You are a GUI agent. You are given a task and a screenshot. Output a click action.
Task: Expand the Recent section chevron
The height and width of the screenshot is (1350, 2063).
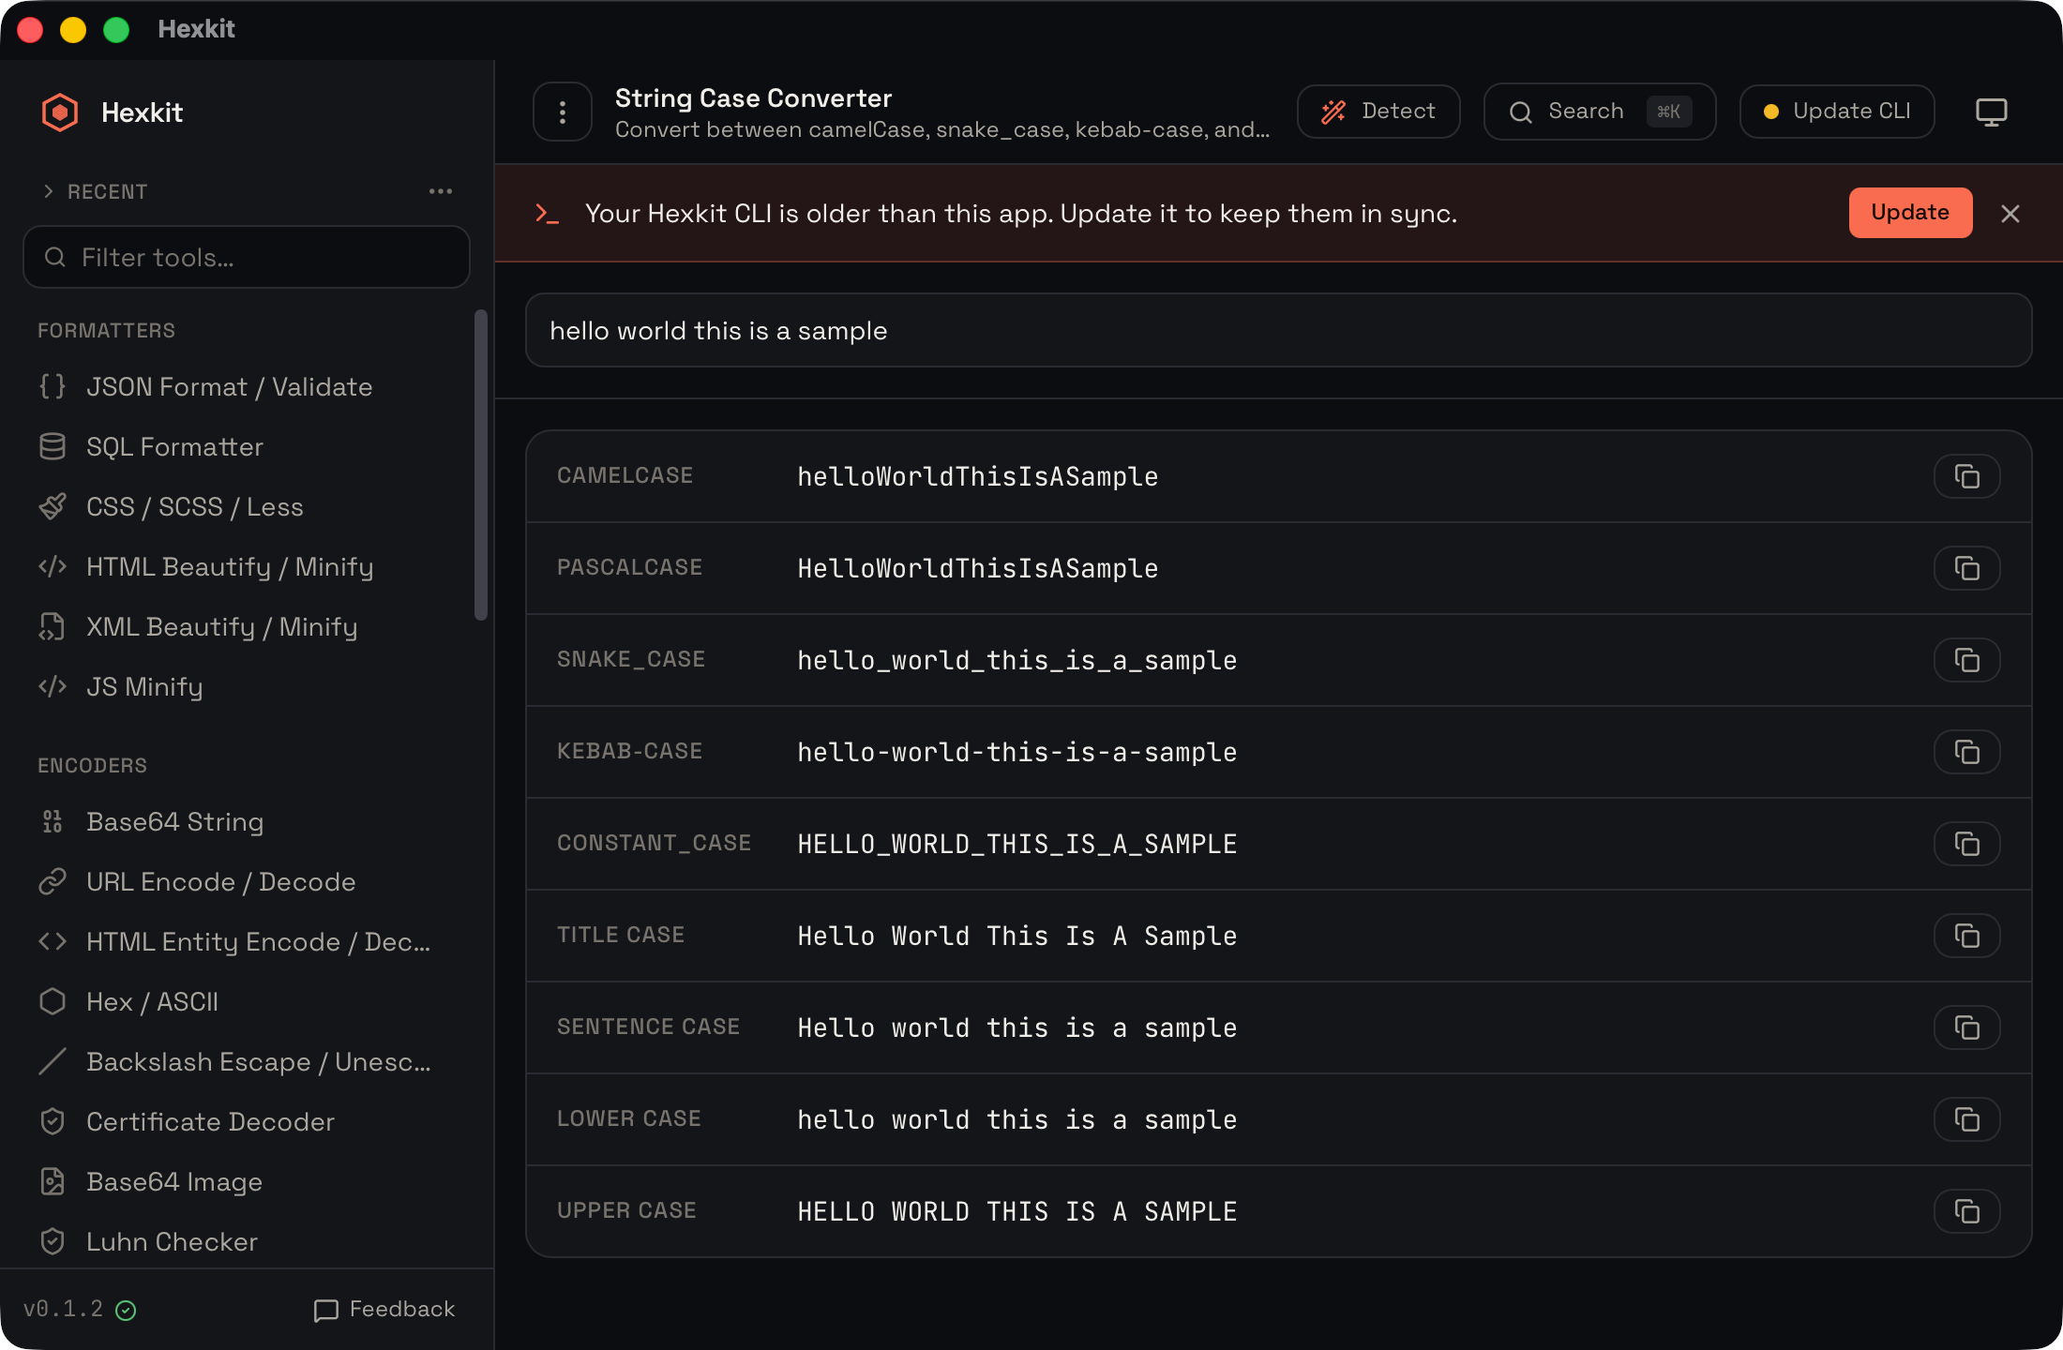pos(49,191)
